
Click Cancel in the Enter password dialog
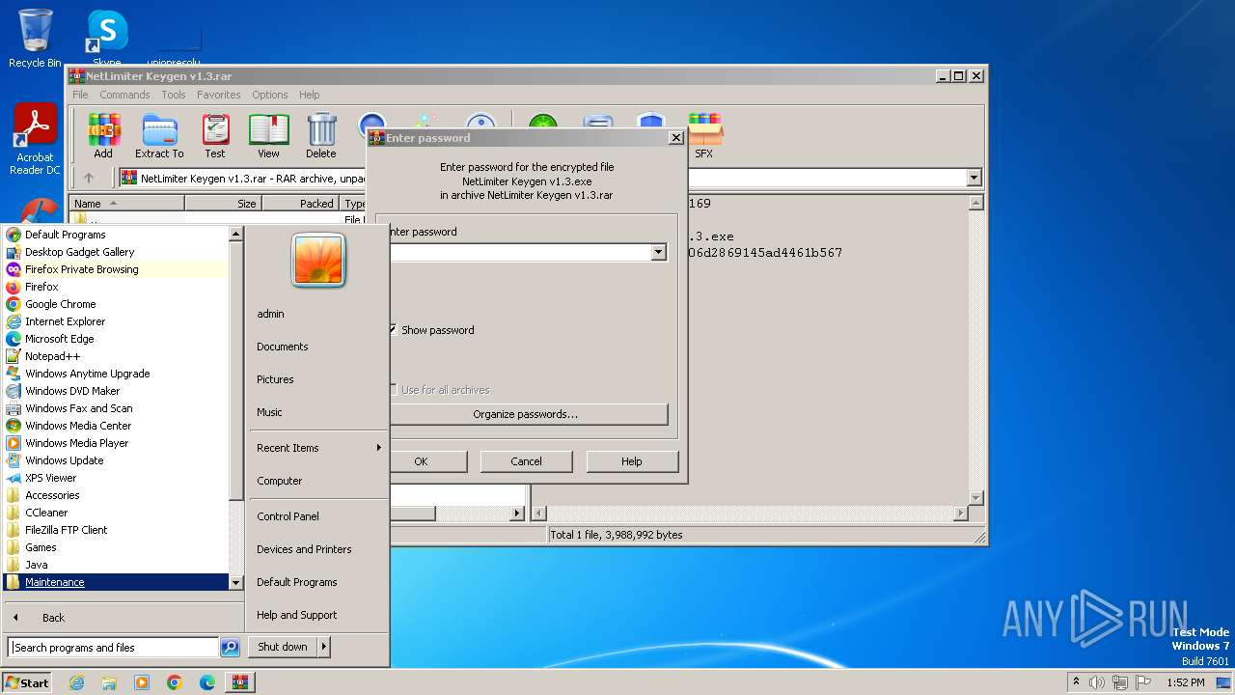click(526, 461)
